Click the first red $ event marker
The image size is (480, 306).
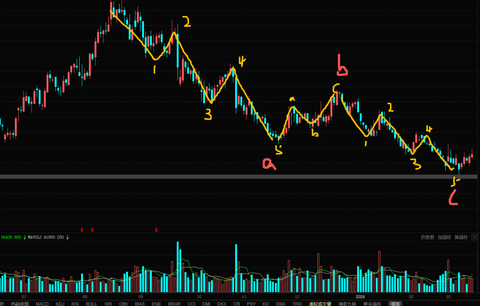pyautogui.click(x=82, y=230)
